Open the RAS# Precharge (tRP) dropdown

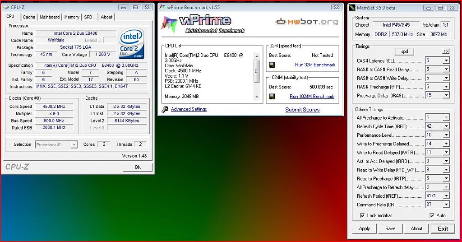click(446, 87)
